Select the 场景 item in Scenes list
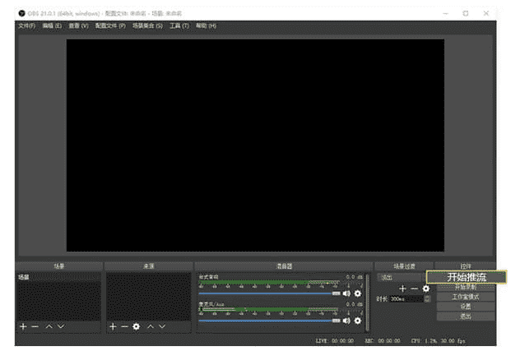 click(x=59, y=277)
